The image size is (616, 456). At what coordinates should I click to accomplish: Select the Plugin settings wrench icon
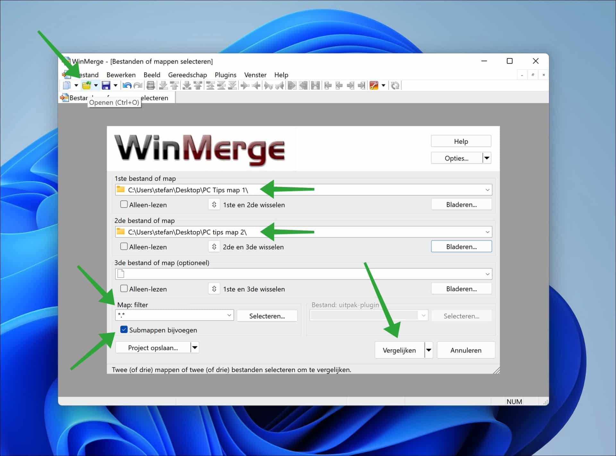pyautogui.click(x=374, y=85)
